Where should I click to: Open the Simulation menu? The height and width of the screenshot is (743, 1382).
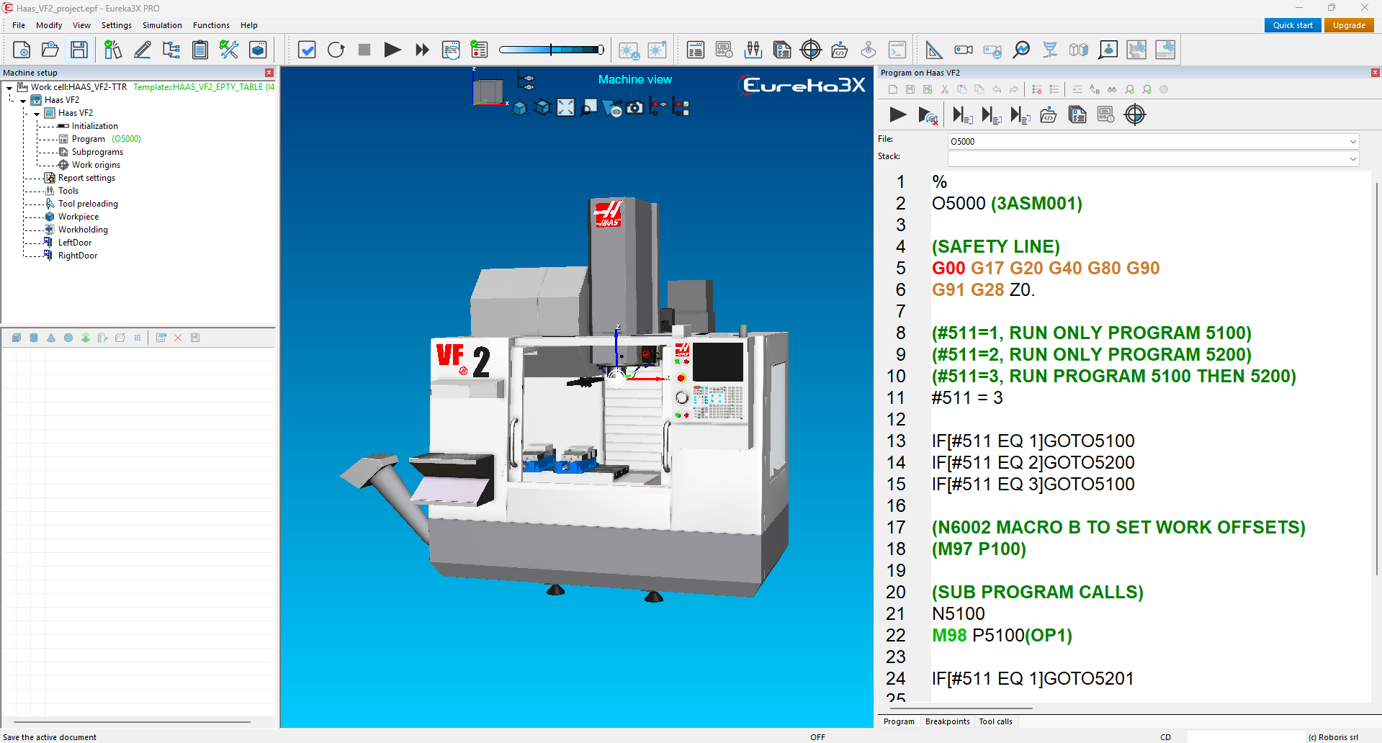162,25
